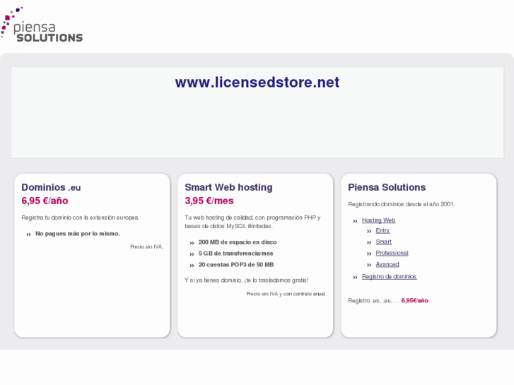This screenshot has width=514, height=385.
Task: Click the bullet arrow beside Entry
Action: pos(369,231)
